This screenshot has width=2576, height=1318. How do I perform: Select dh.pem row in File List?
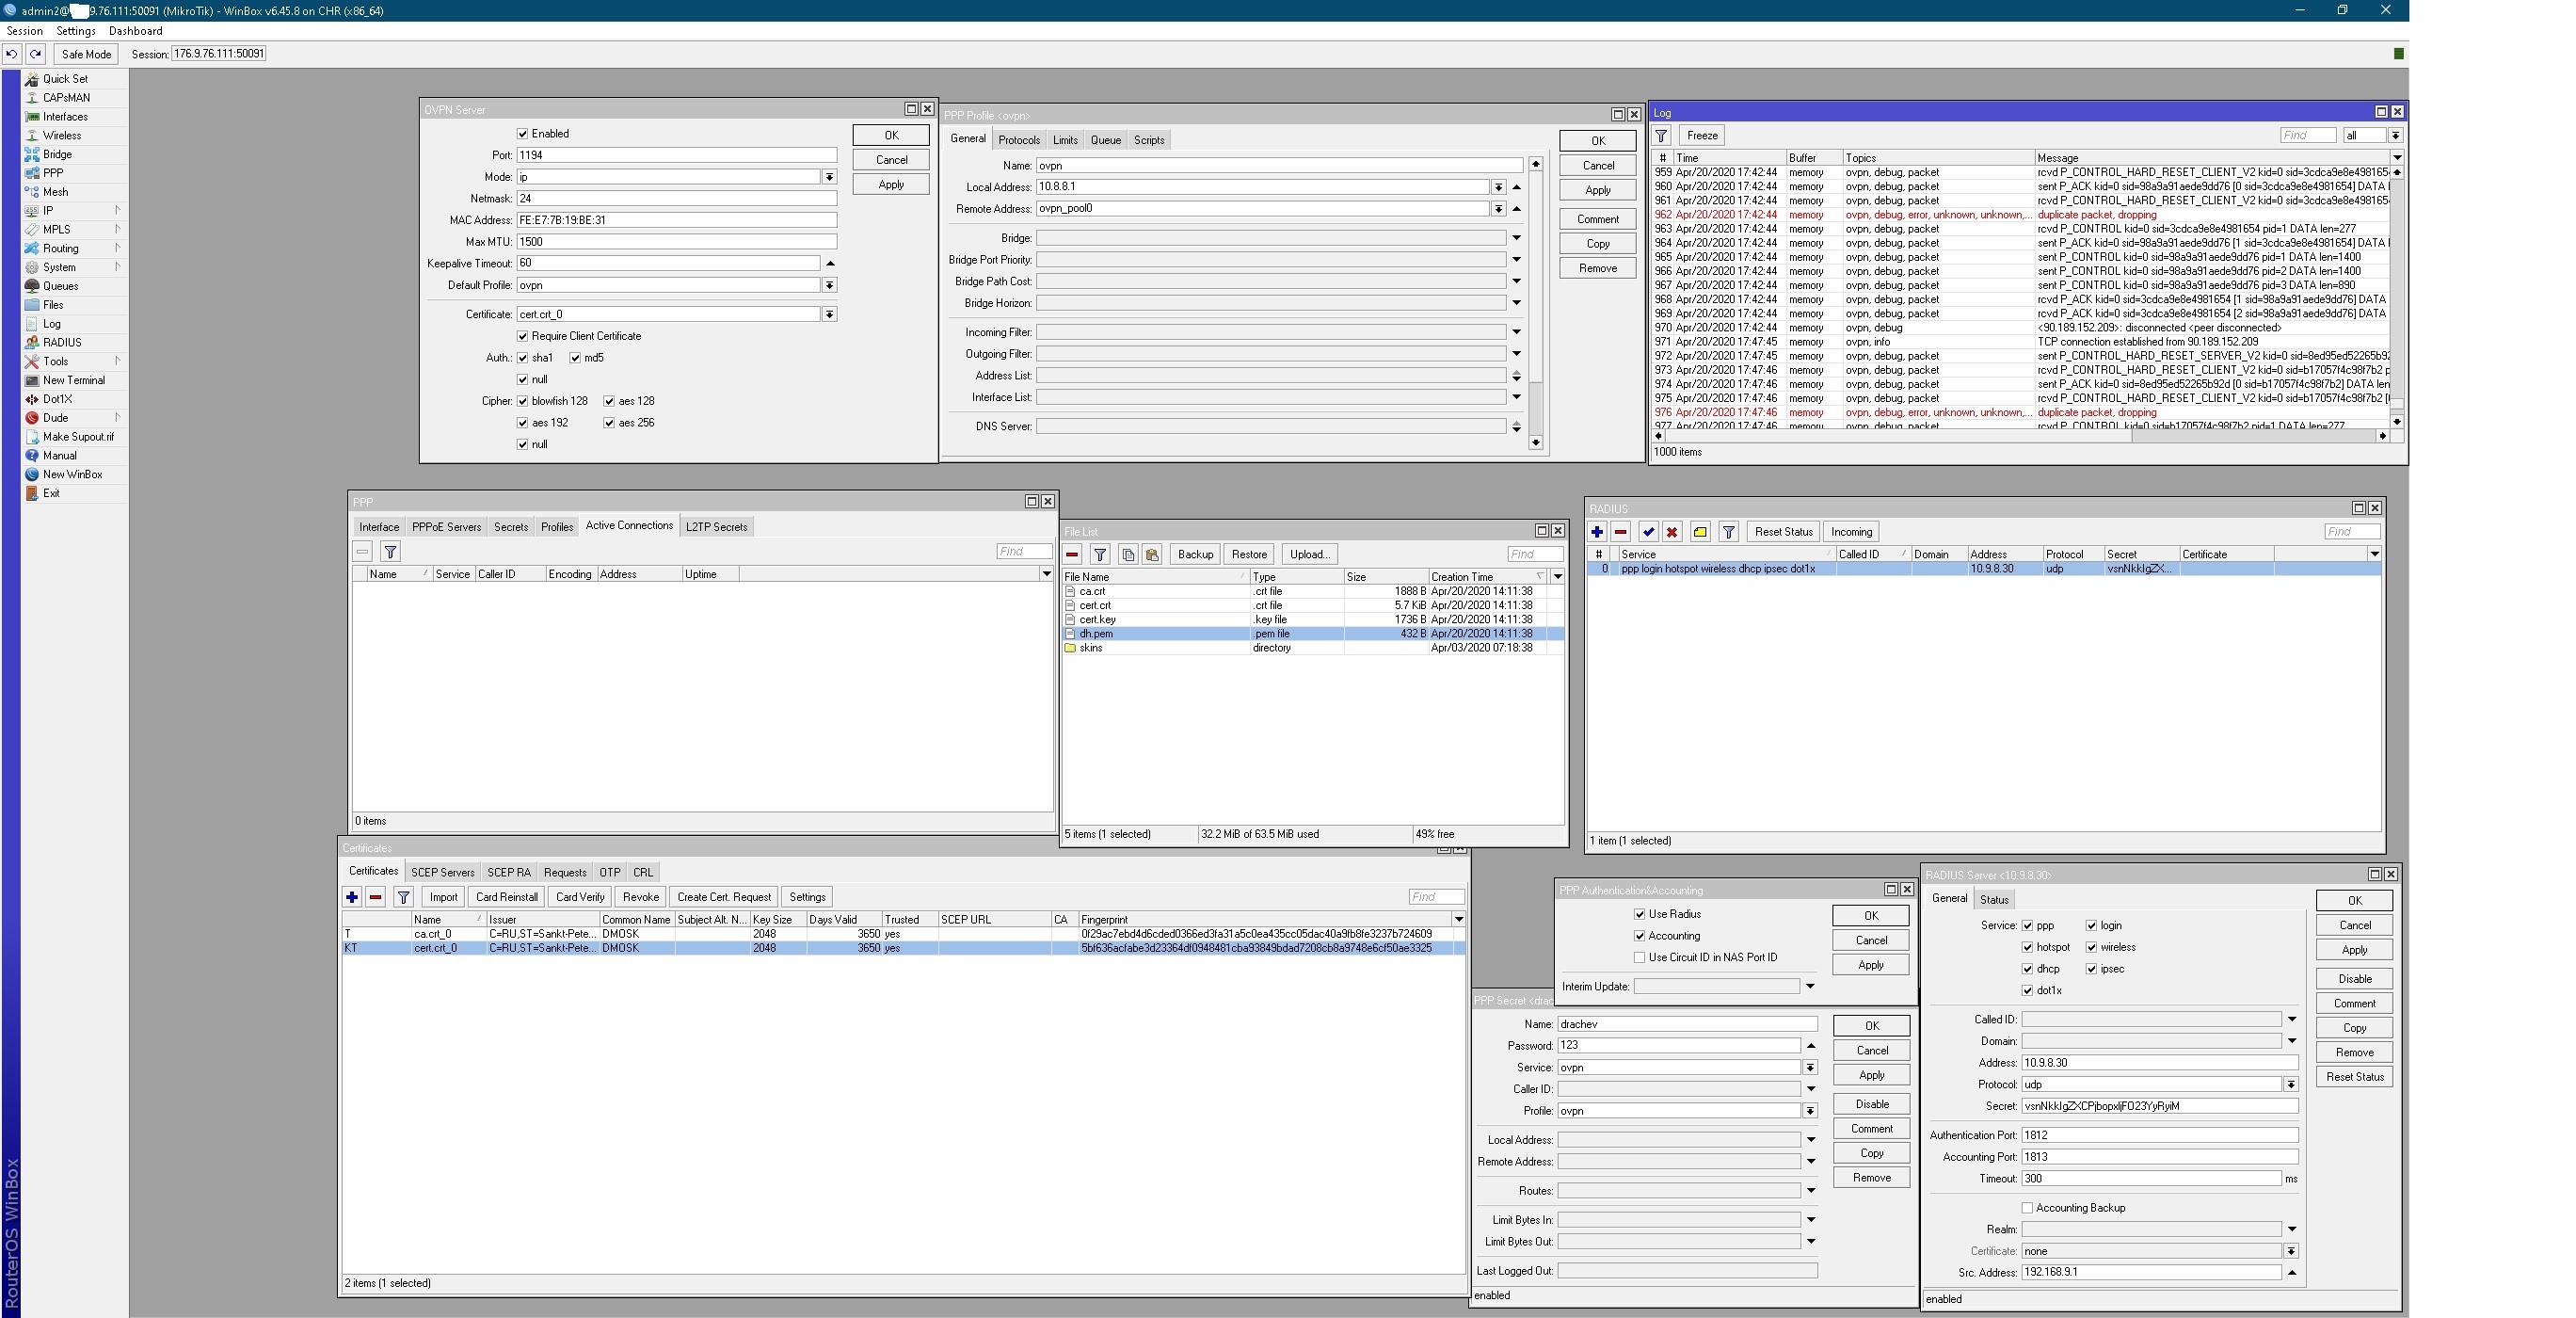(x=1312, y=634)
